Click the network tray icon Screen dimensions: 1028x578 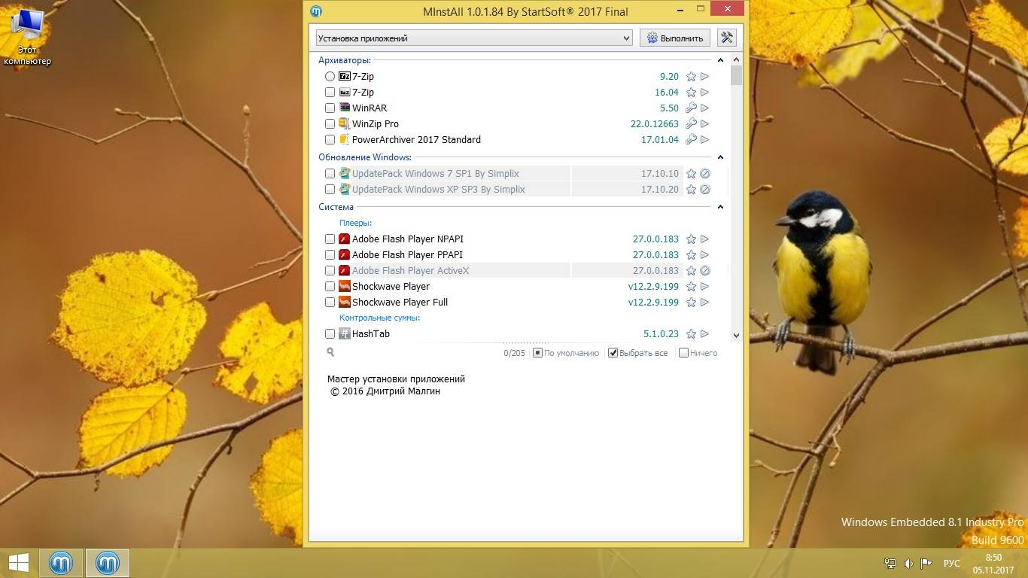(x=890, y=563)
